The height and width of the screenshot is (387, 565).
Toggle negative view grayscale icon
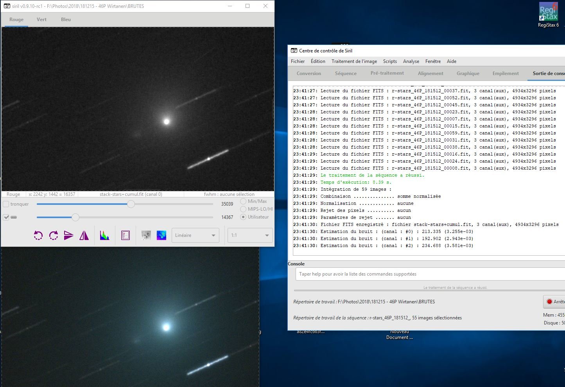pos(146,235)
